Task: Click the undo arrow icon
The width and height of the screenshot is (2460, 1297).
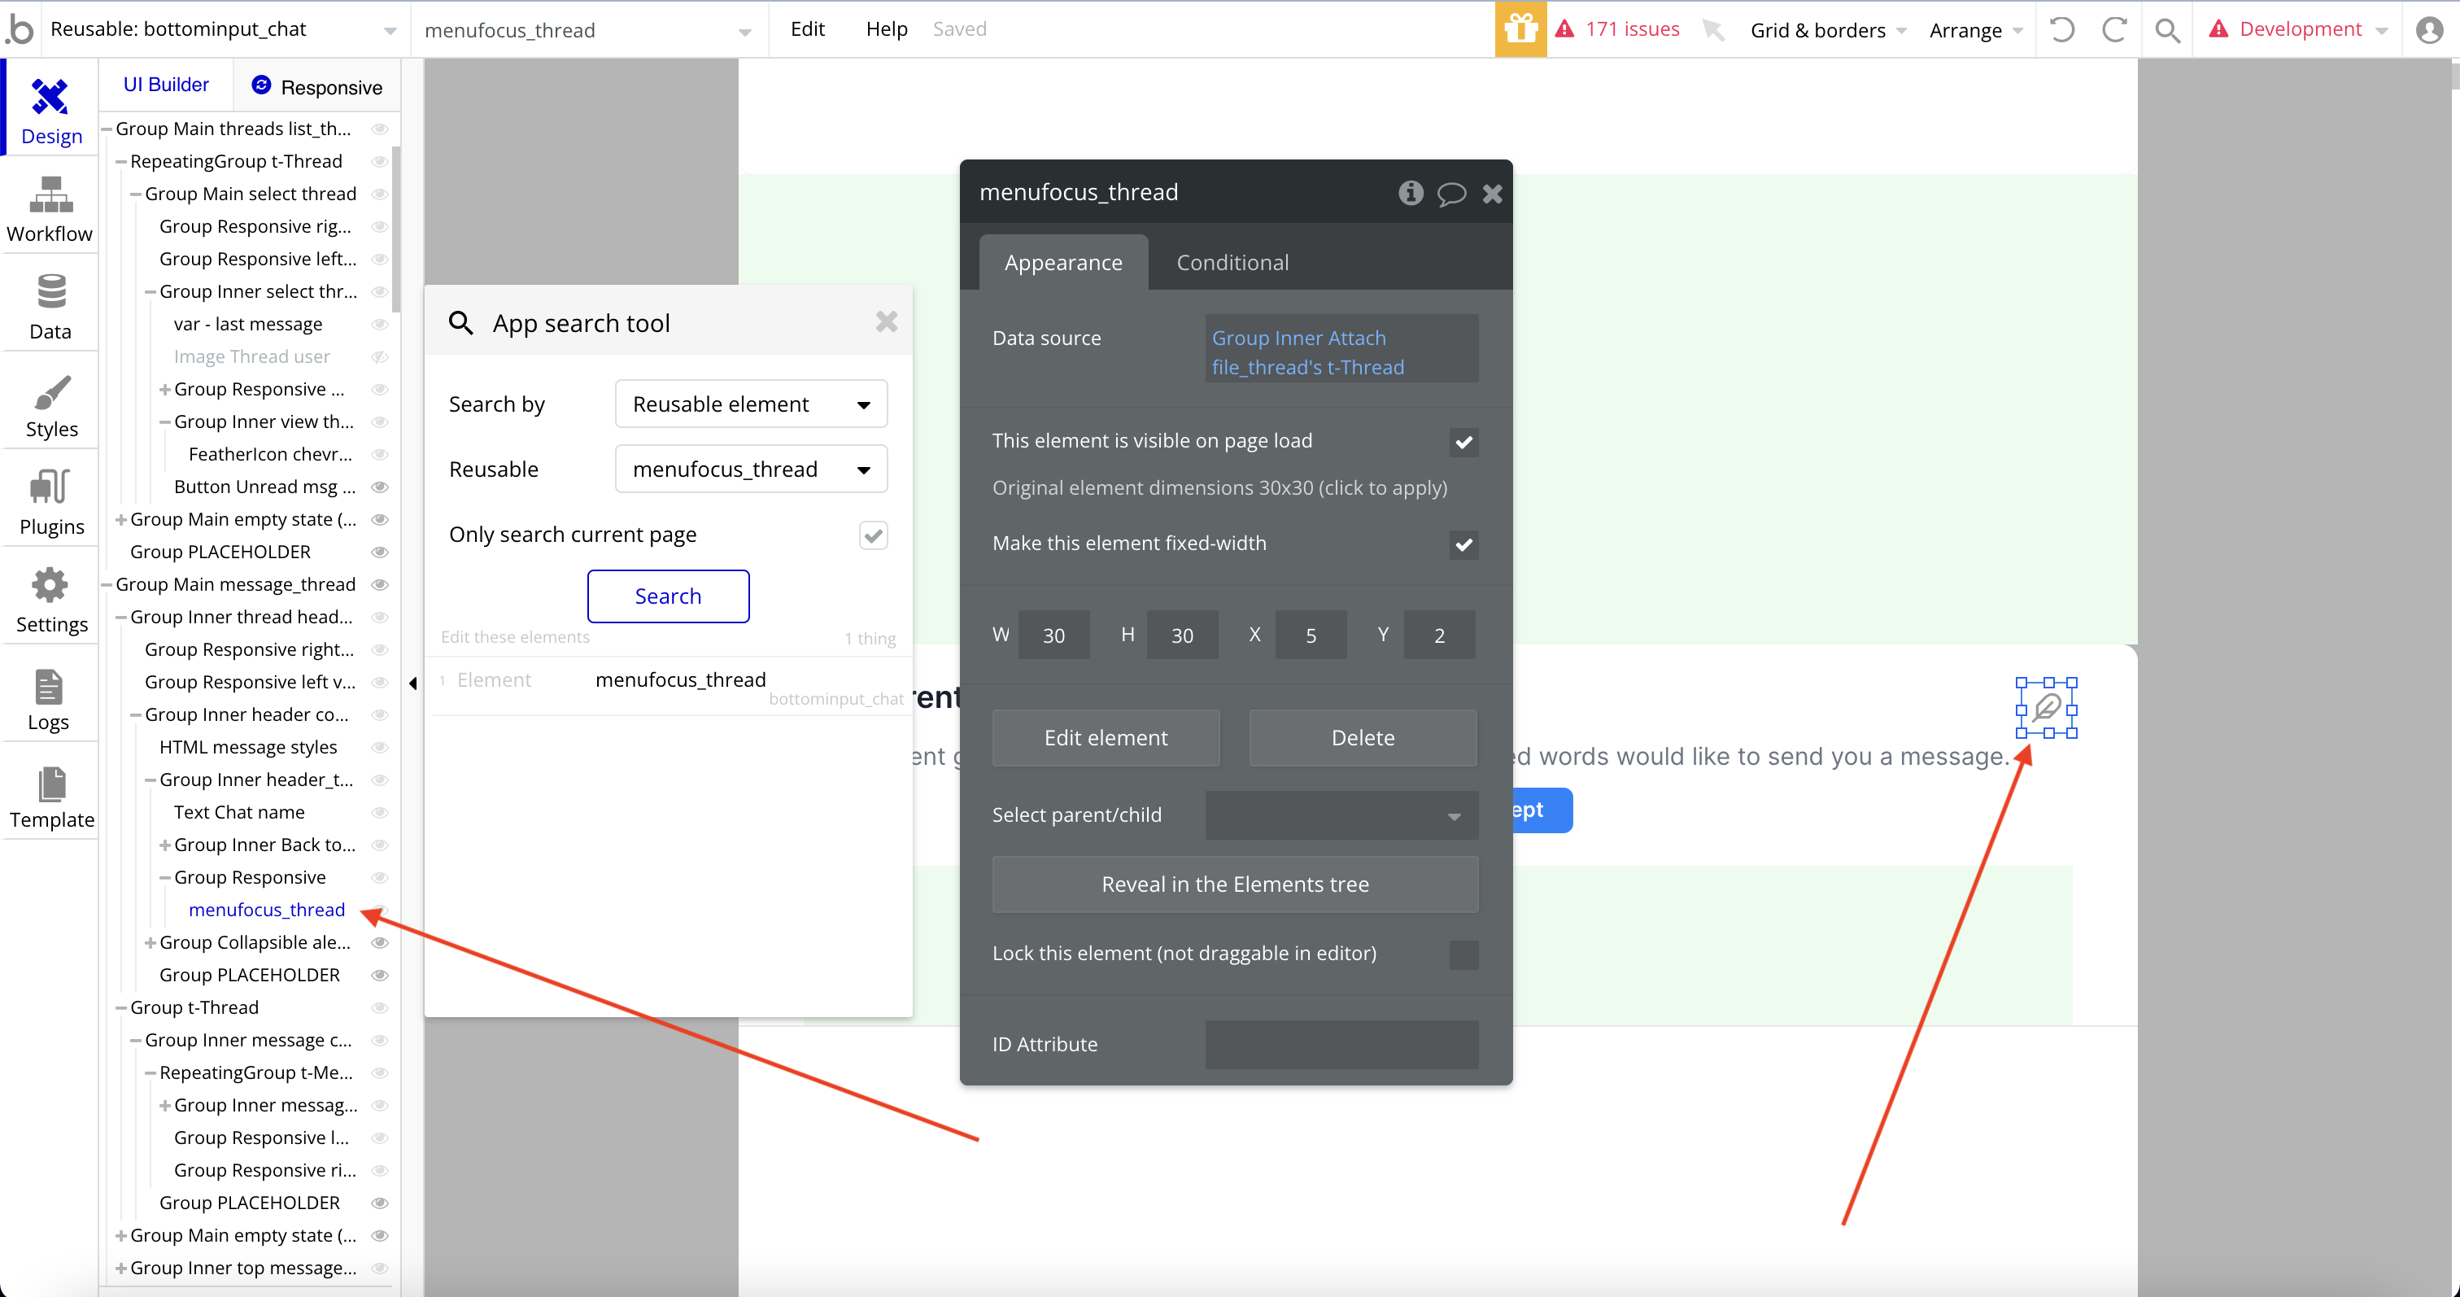Action: click(x=2061, y=29)
